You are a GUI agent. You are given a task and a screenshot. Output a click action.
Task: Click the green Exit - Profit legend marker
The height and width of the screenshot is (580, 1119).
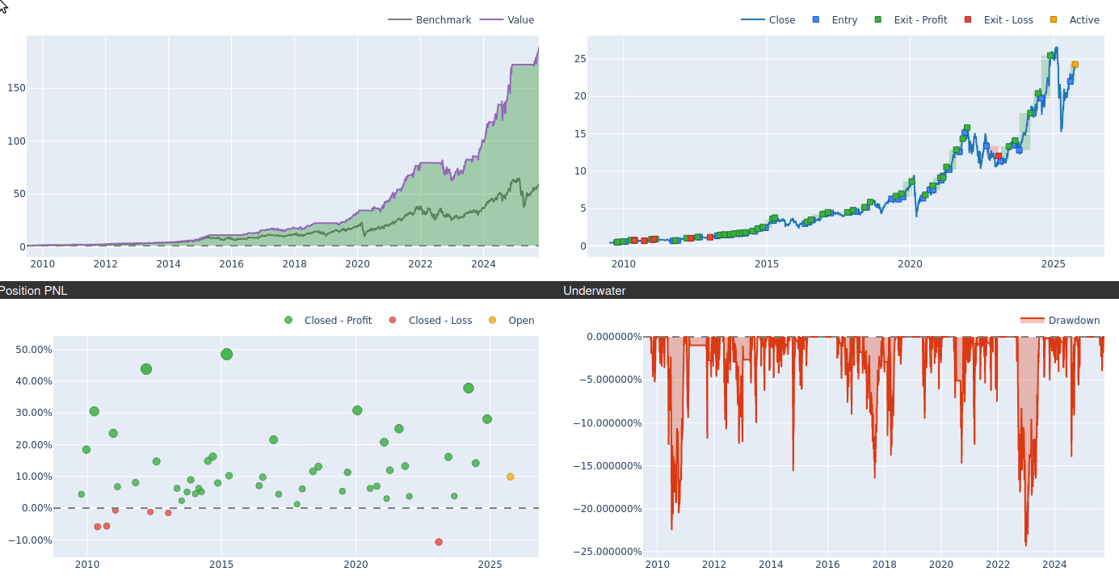878,20
